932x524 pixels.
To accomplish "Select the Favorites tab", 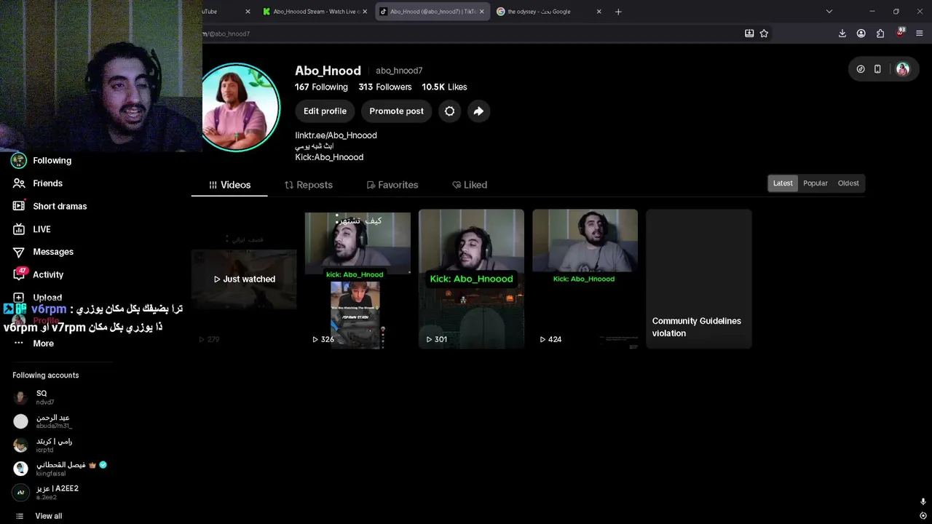I will 392,185.
